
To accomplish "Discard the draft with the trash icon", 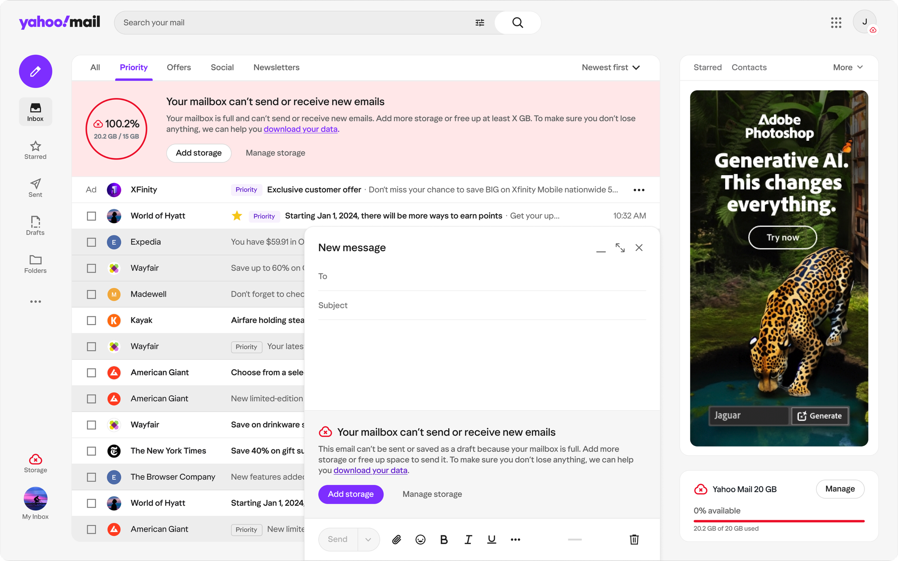I will [x=634, y=539].
